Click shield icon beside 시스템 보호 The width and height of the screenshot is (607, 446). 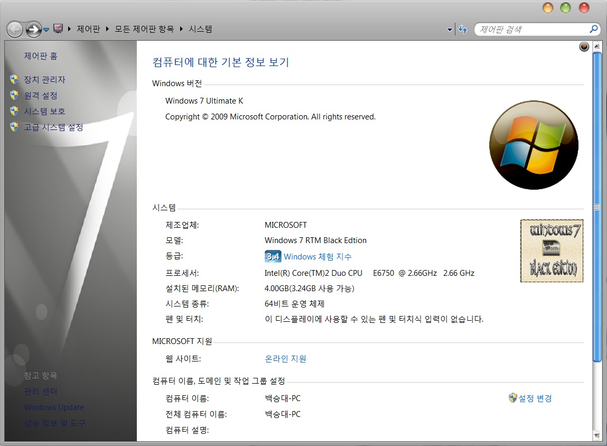[14, 111]
